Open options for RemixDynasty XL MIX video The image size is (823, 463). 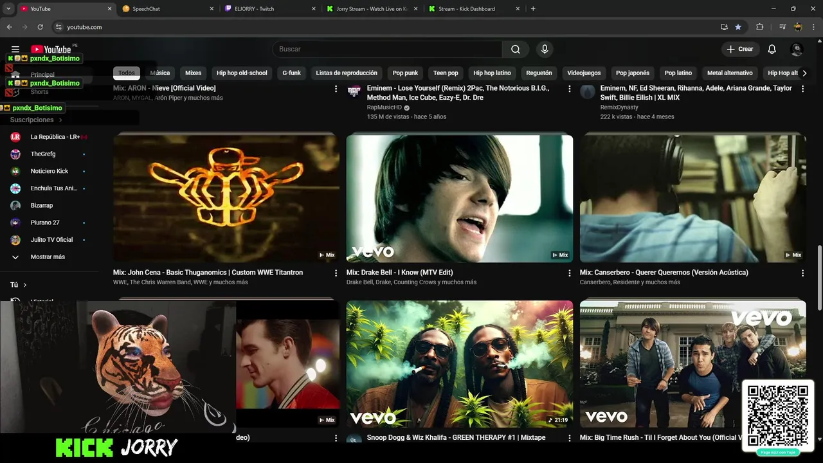[802, 89]
